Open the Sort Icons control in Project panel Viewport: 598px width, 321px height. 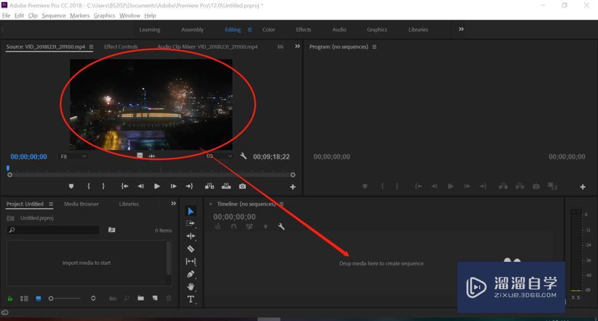93,298
